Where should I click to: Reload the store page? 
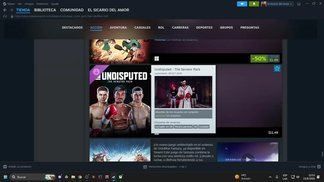(x=5, y=16)
